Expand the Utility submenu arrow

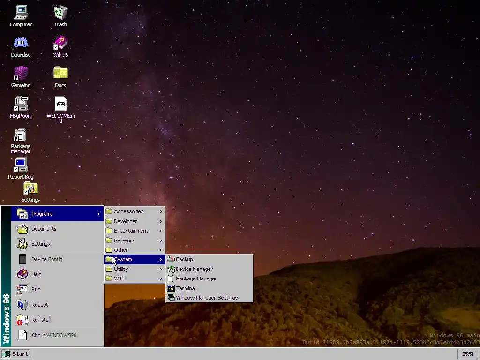point(161,269)
